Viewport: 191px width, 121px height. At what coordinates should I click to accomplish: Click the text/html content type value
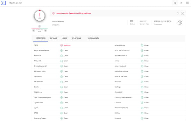tap(143, 21)
